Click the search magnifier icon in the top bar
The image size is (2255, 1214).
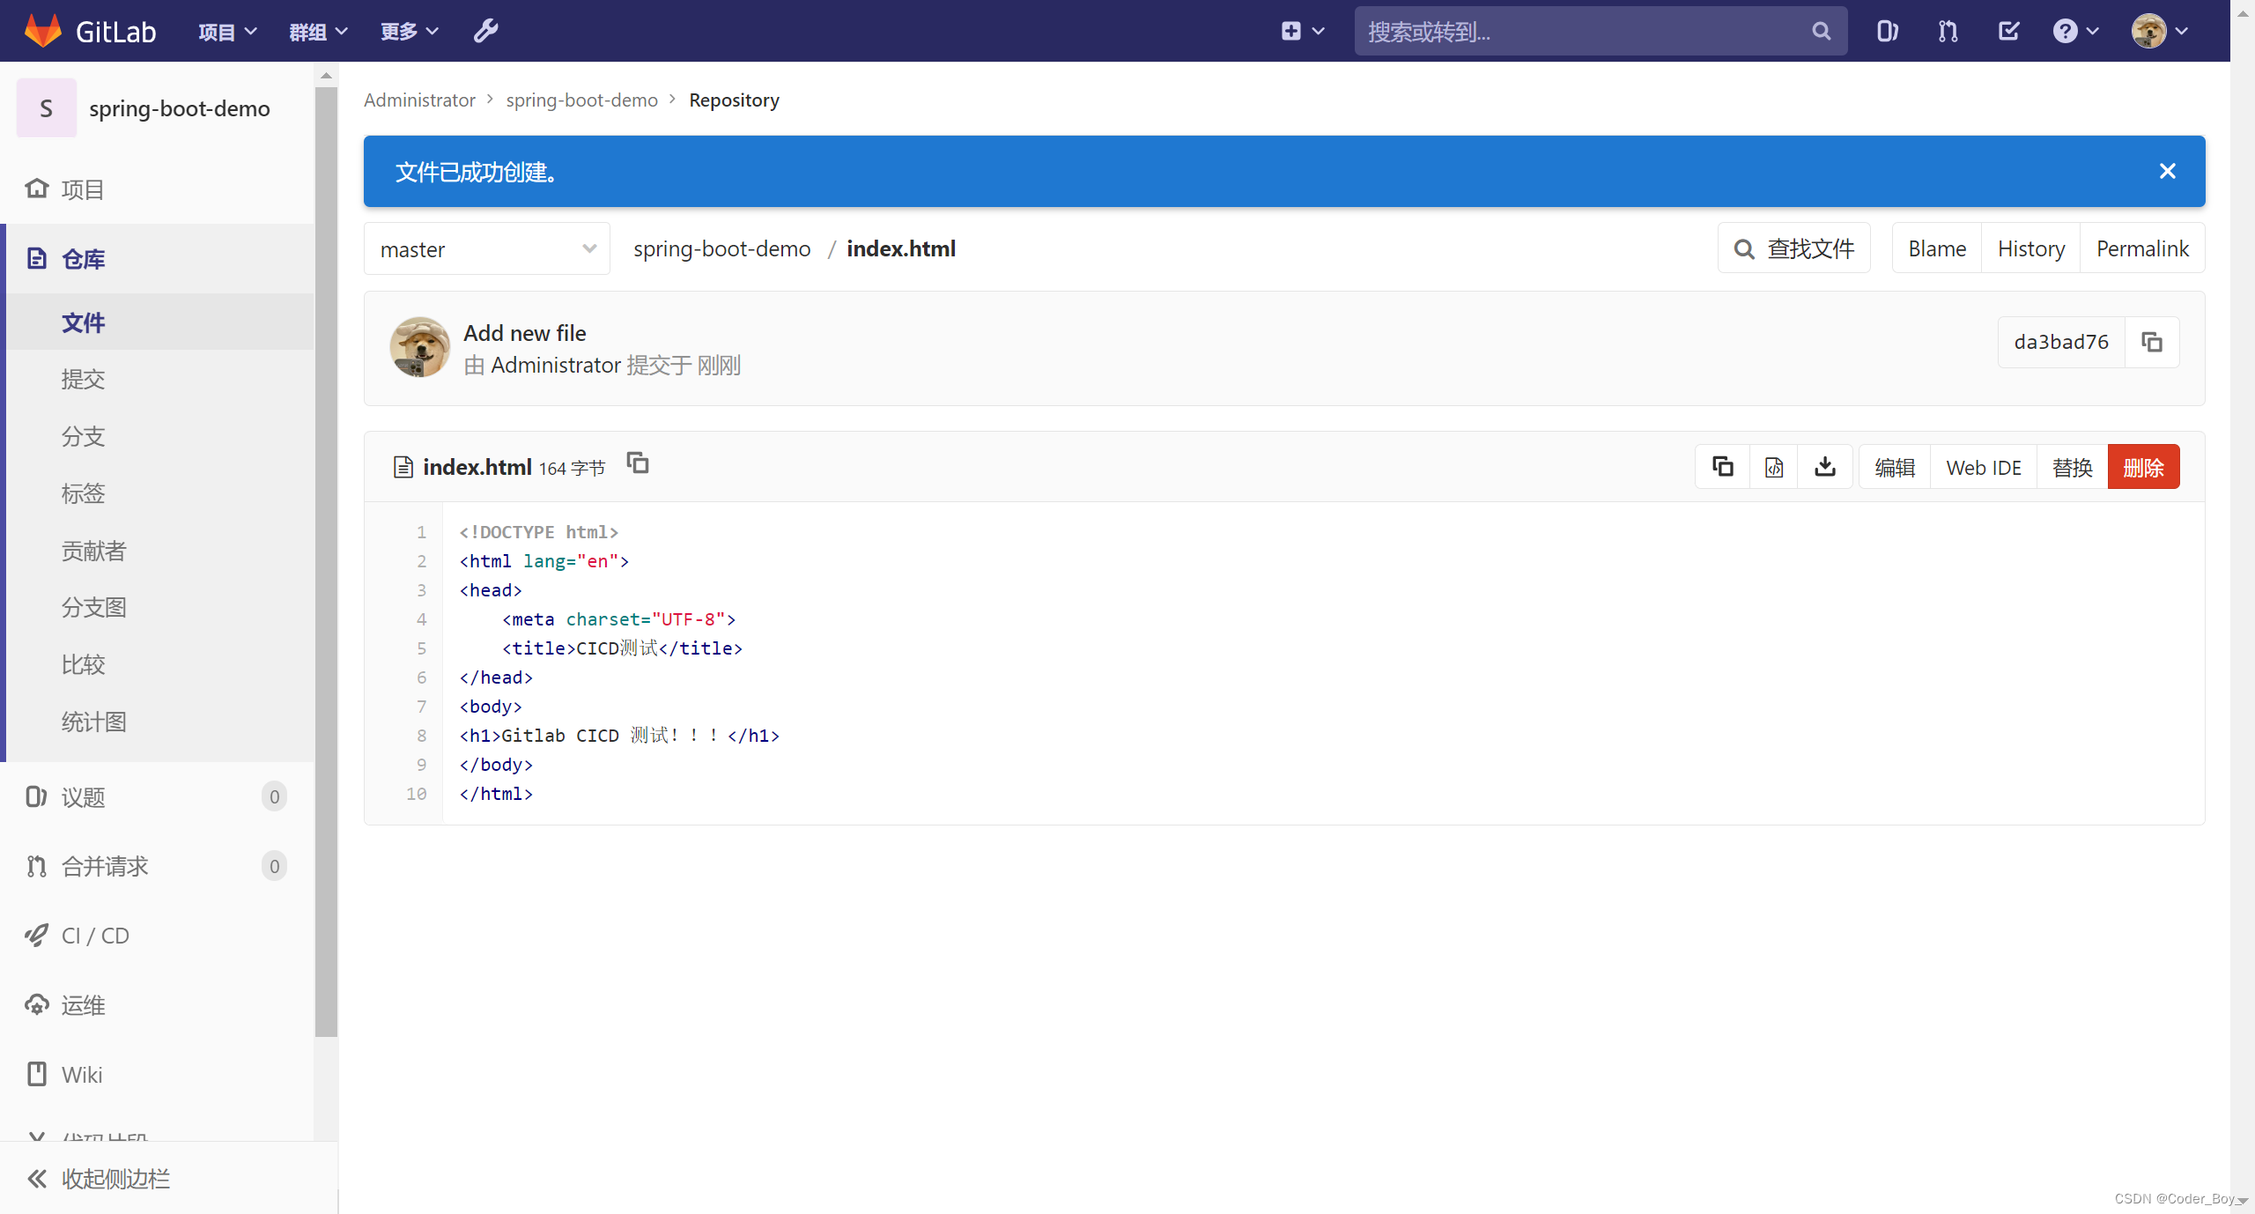tap(1822, 32)
